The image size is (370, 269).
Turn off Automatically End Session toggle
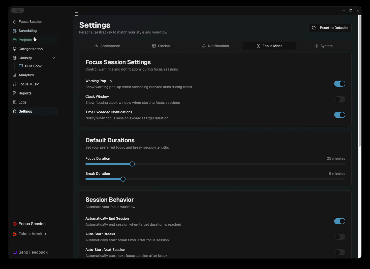tap(340, 221)
